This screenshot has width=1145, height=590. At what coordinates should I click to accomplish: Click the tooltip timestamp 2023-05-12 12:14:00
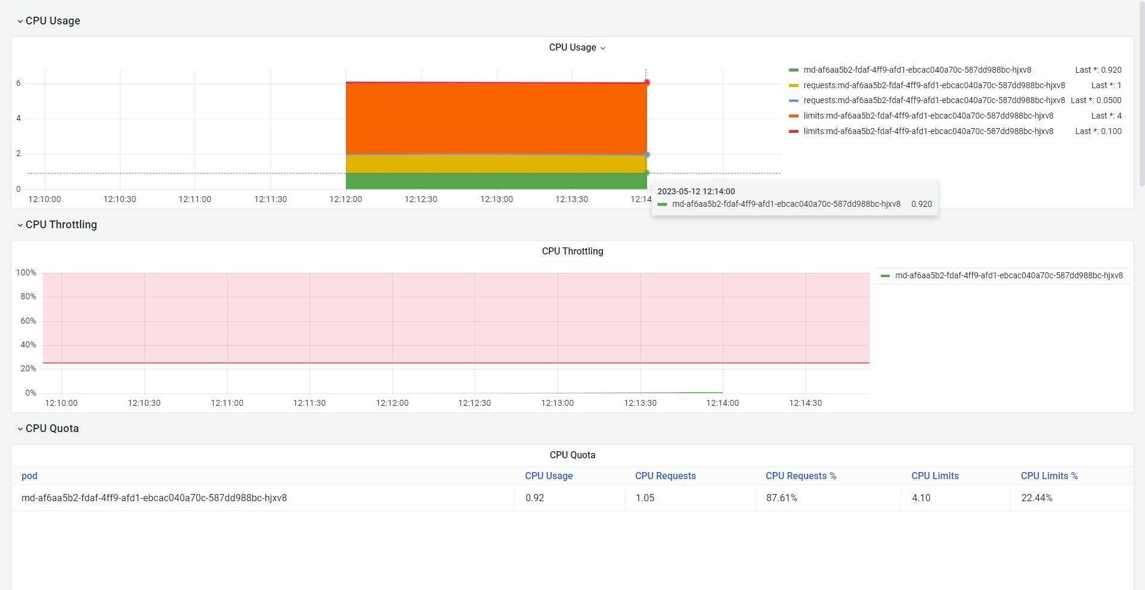(696, 191)
